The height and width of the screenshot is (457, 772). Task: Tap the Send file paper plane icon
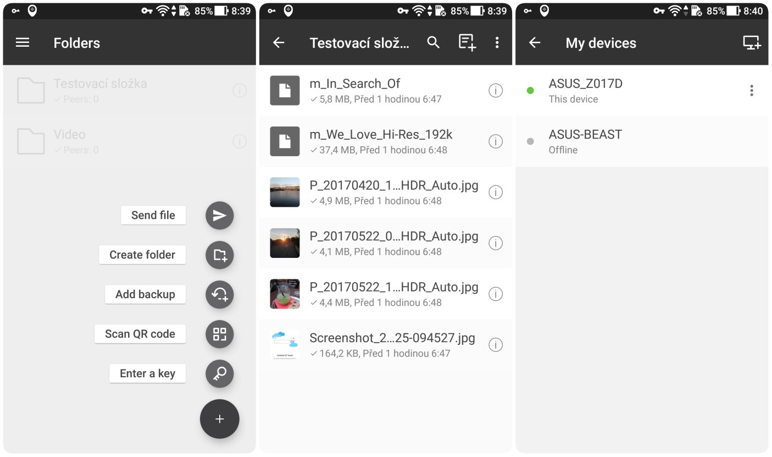[219, 216]
